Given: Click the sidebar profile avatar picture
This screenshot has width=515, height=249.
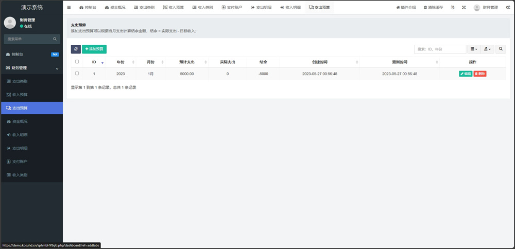Looking at the screenshot, I should (10, 23).
